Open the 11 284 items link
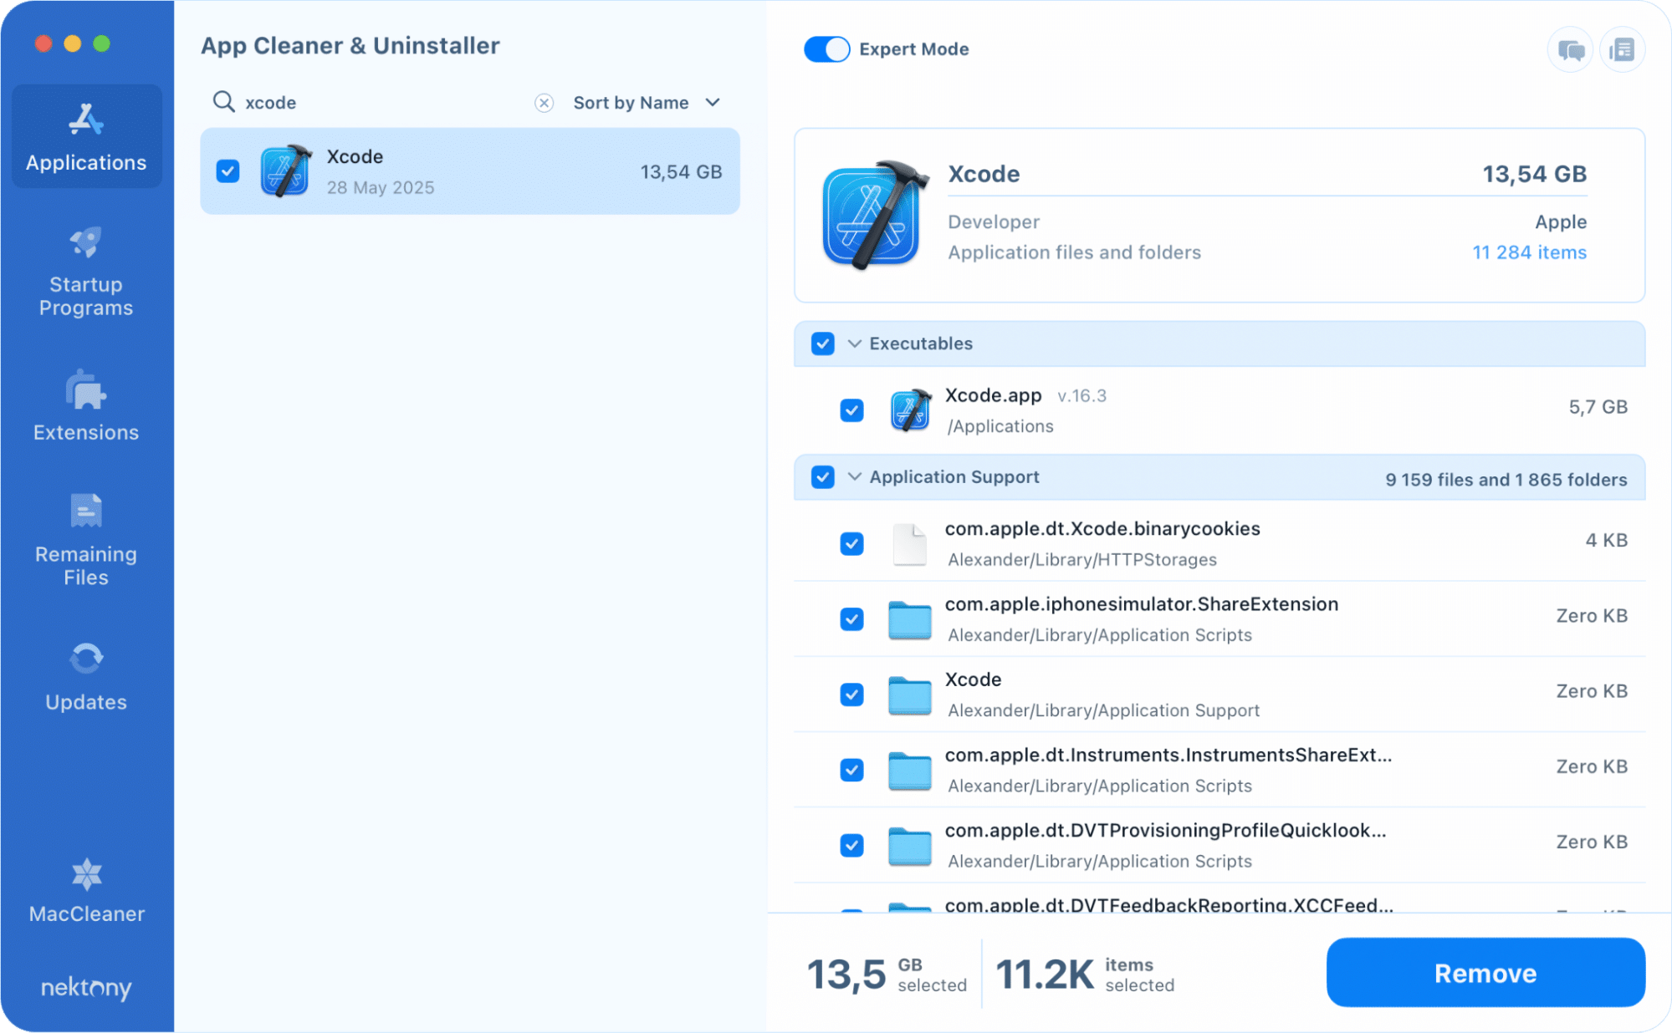Viewport: 1672px width, 1033px height. pos(1529,252)
